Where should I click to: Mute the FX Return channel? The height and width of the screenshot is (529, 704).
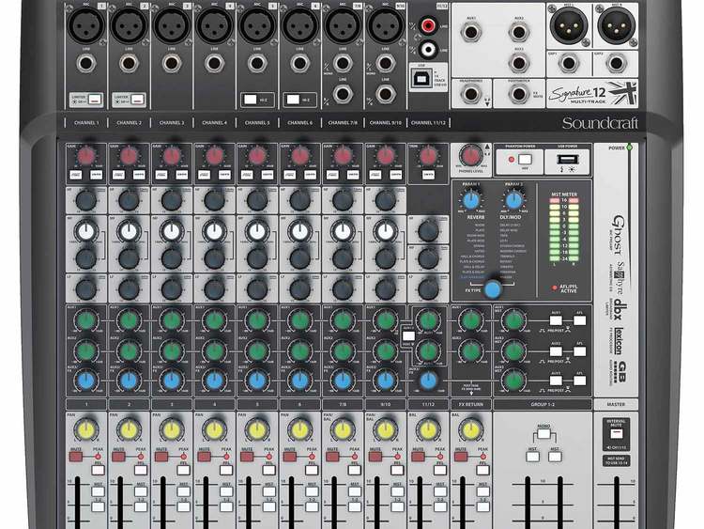pos(461,457)
